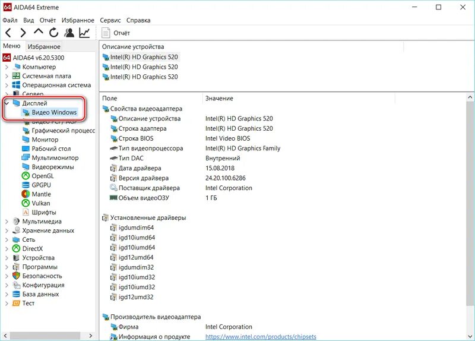Click the Mantle icon in tree
The width and height of the screenshot is (475, 341).
click(x=26, y=194)
